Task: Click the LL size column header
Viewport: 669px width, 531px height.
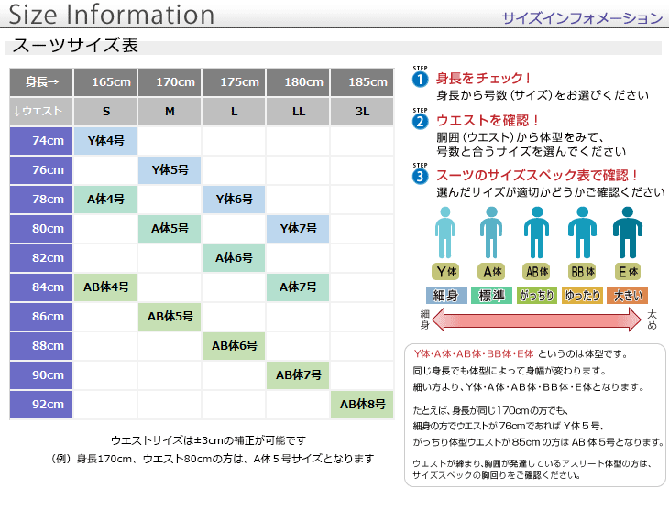Action: coord(298,112)
